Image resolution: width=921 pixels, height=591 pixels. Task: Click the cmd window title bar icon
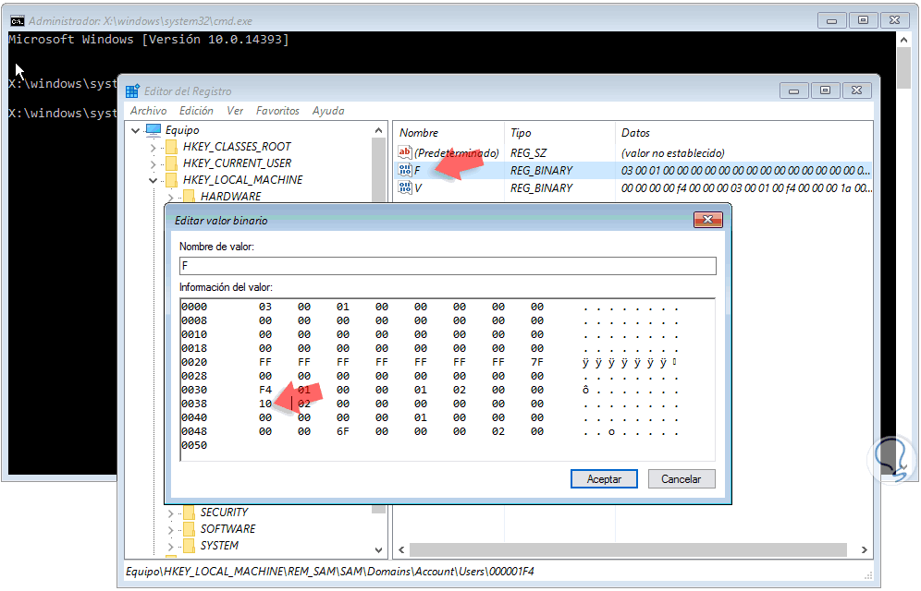pos(17,21)
